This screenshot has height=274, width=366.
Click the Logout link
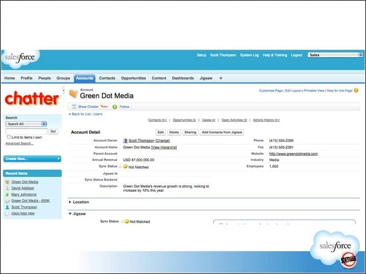[x=297, y=55]
